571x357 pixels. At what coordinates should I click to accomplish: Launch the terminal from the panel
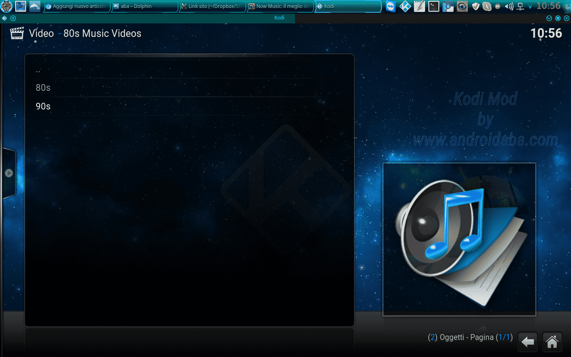click(x=433, y=6)
